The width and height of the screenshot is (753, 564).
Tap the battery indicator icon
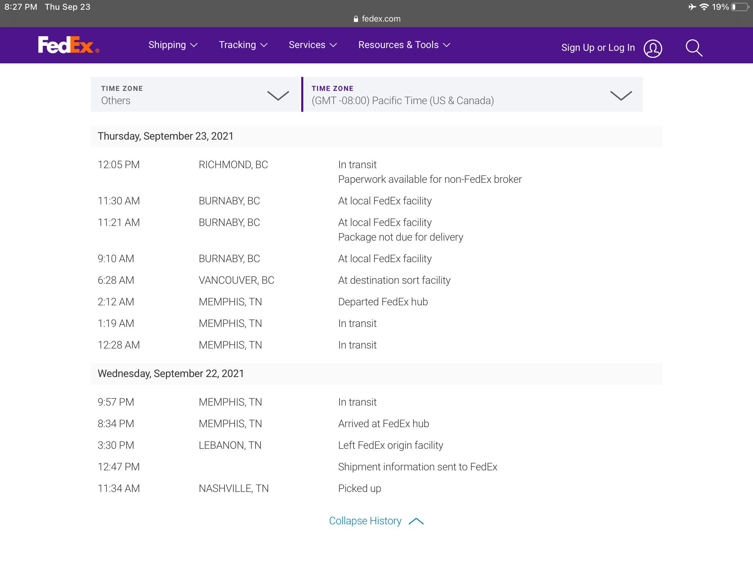(740, 7)
